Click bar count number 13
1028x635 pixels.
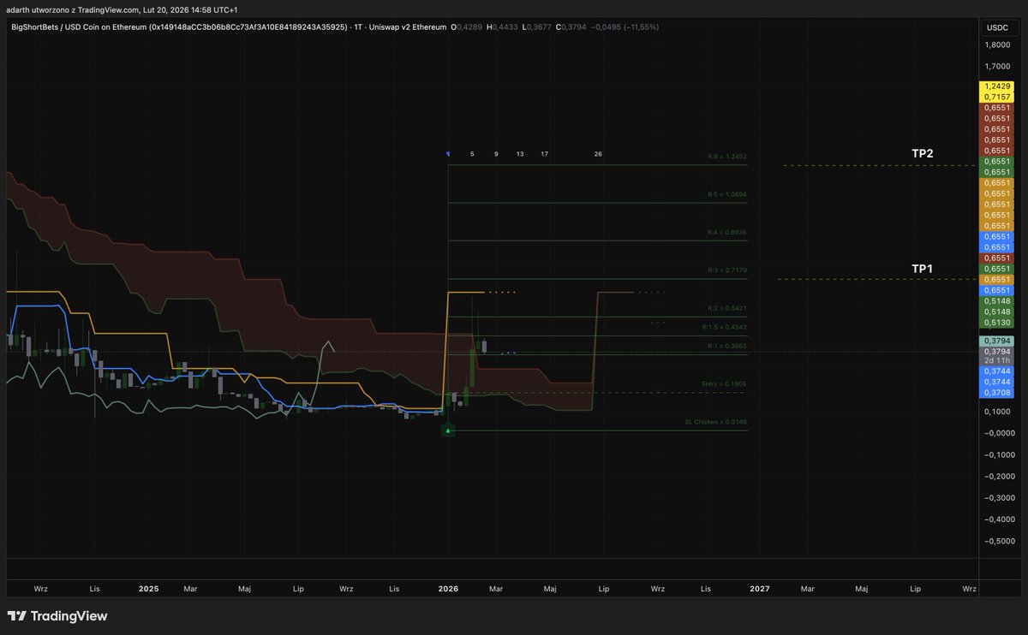520,154
